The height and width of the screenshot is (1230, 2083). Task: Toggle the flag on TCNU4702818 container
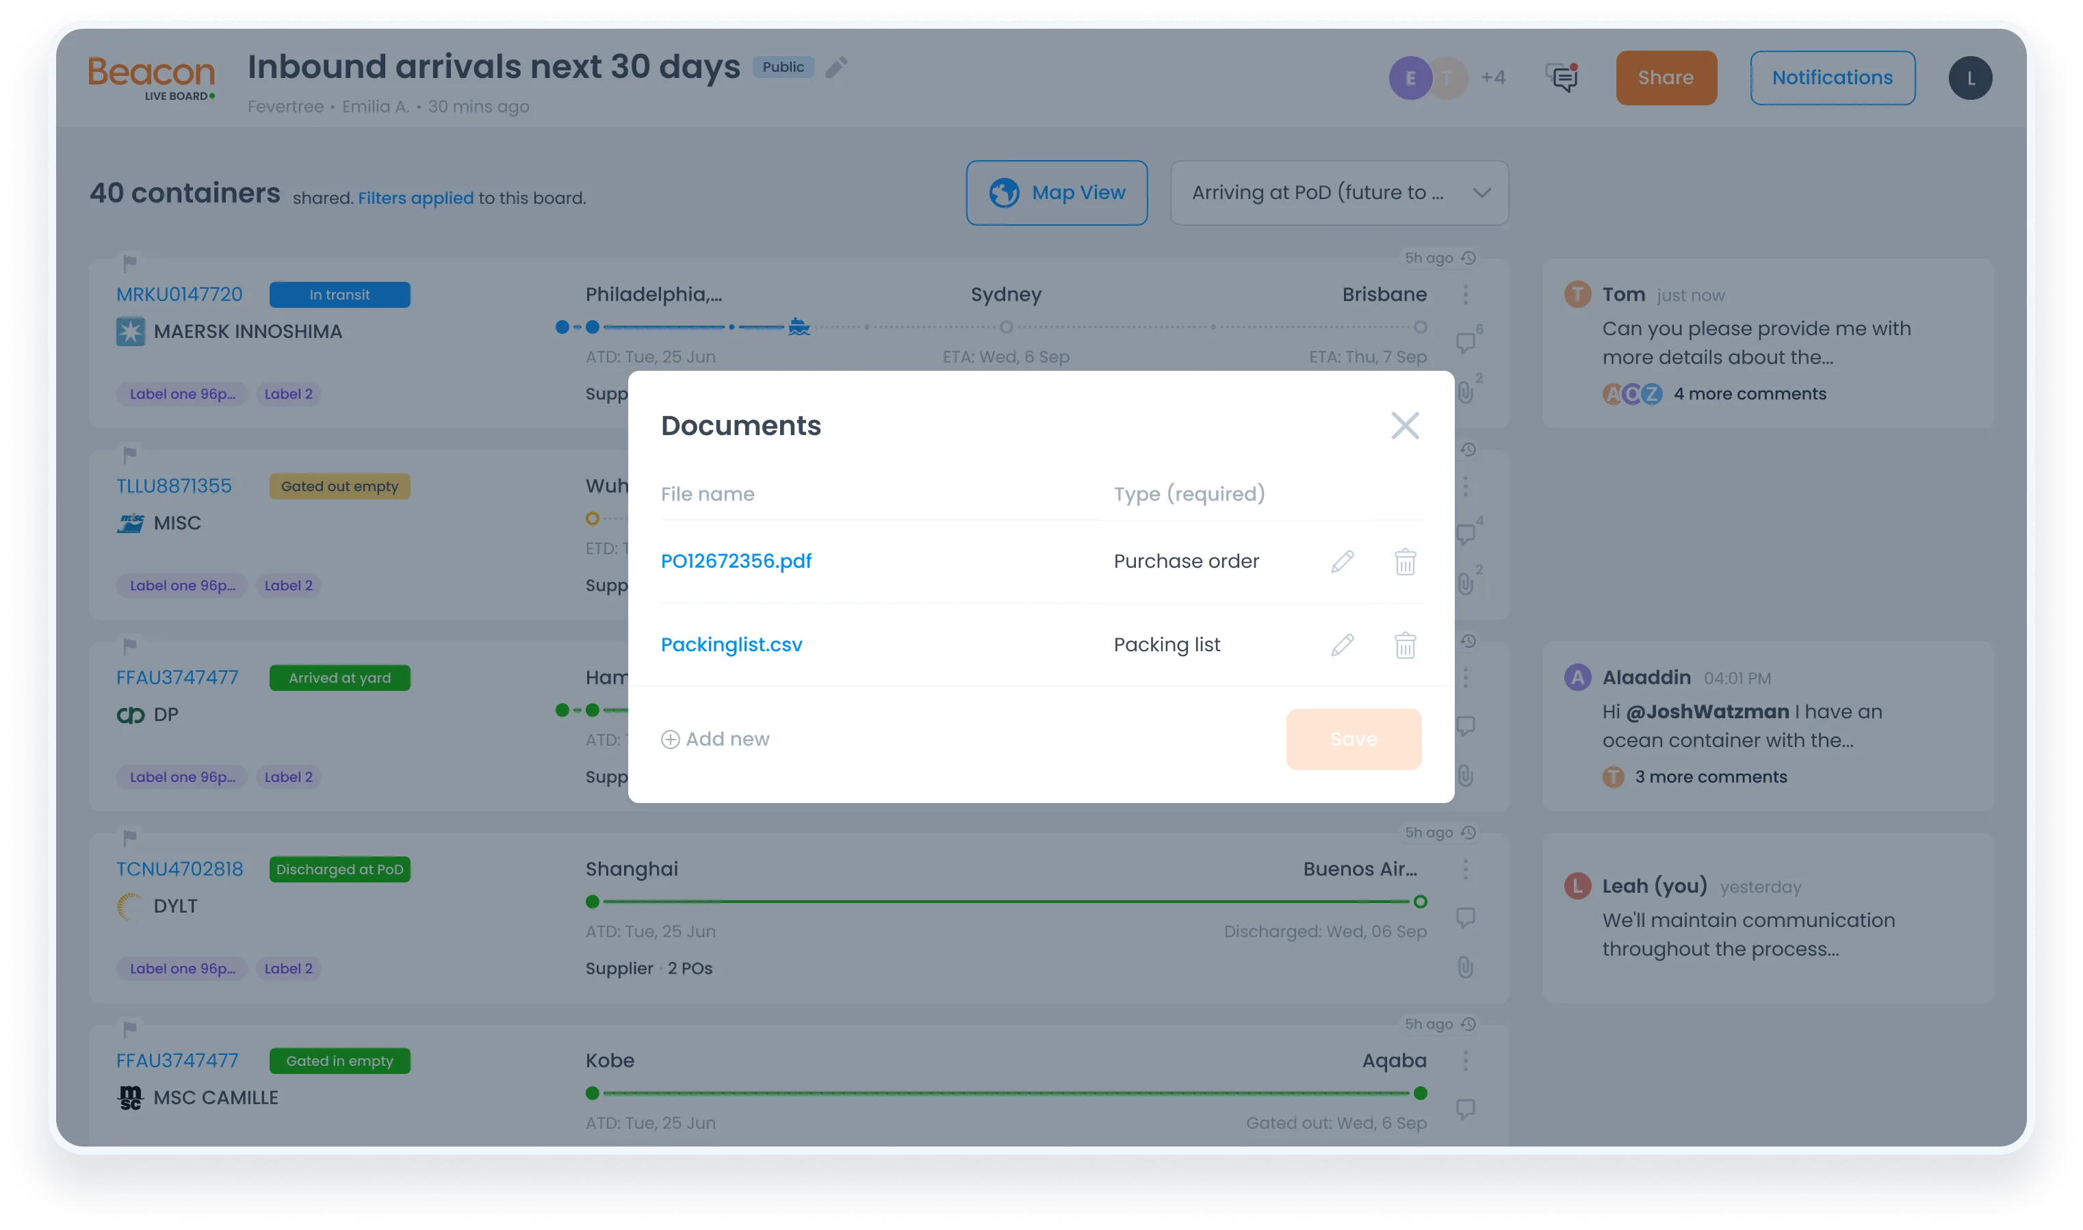[129, 837]
